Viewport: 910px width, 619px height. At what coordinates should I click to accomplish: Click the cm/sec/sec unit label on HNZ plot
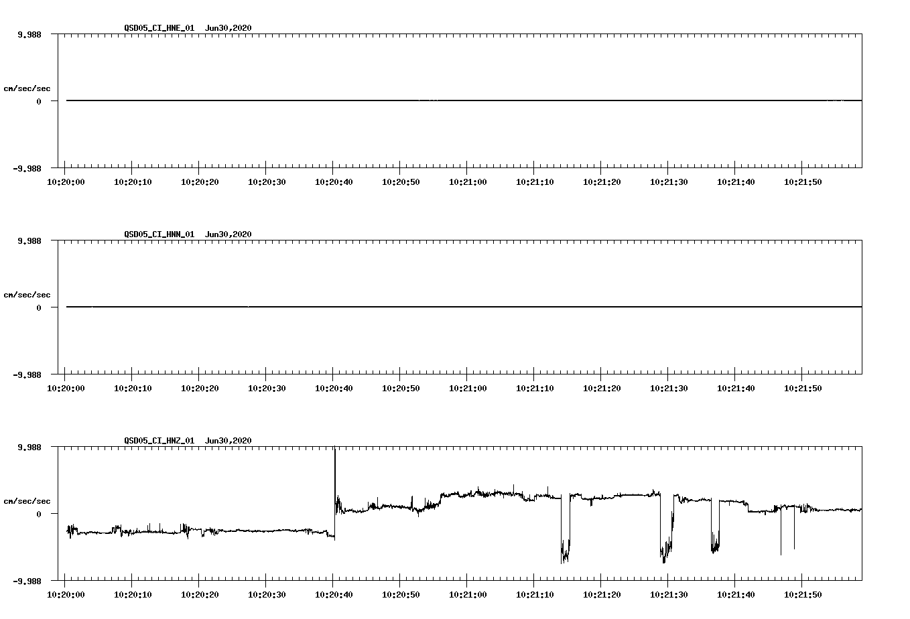point(27,501)
